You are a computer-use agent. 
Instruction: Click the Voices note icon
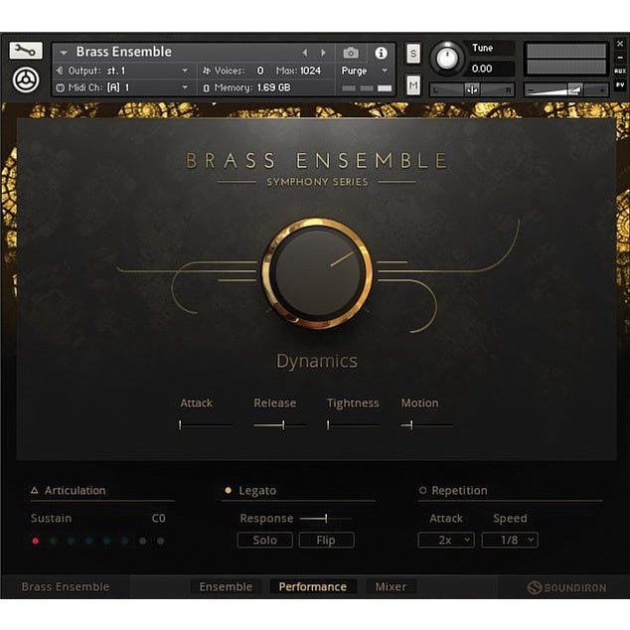(x=207, y=71)
